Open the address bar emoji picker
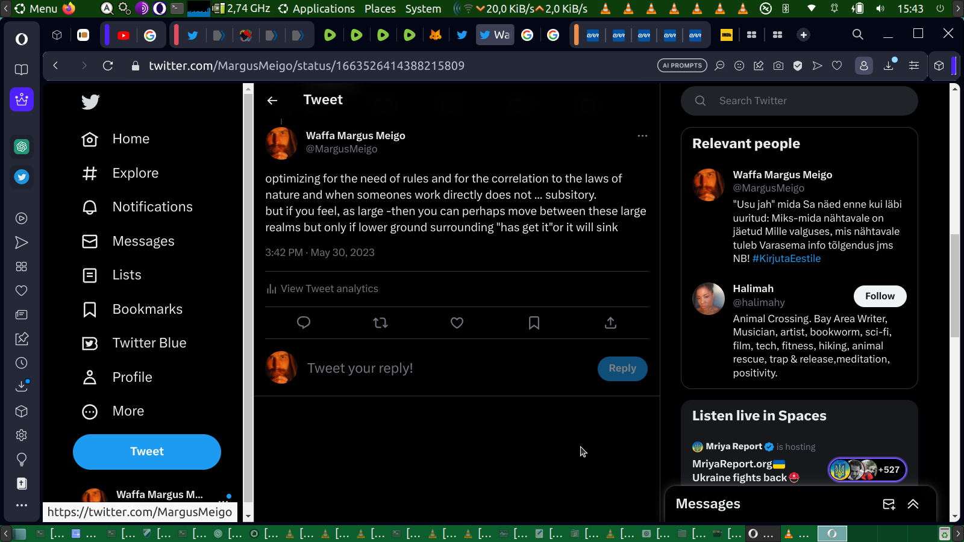 pos(739,66)
